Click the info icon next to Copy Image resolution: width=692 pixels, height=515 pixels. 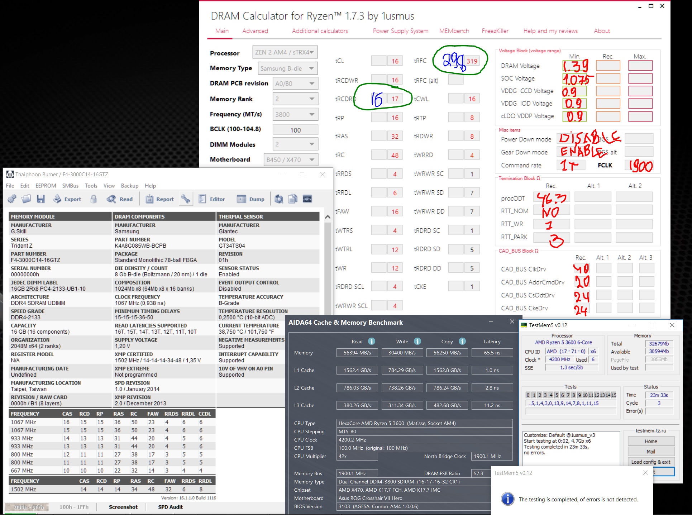point(462,341)
